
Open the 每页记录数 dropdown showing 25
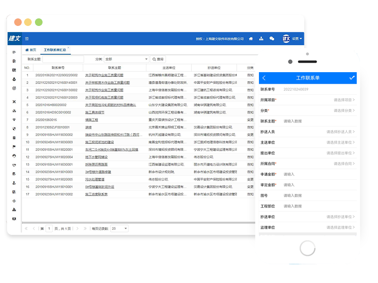point(120,228)
